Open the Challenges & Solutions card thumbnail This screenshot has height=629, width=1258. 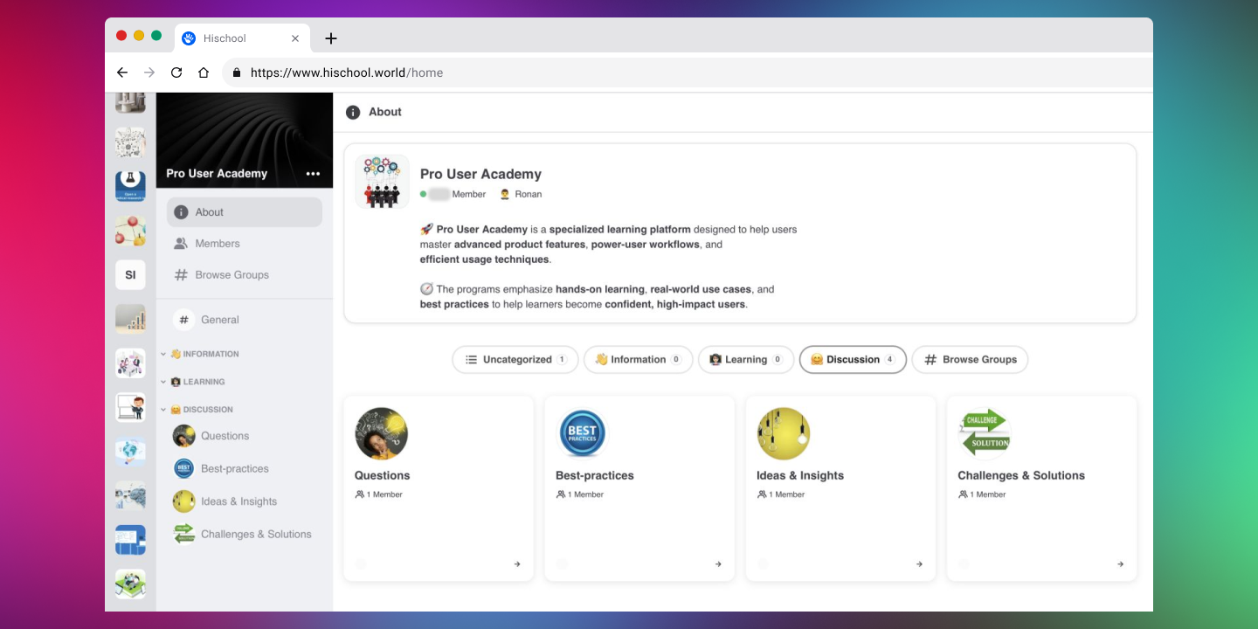(985, 433)
